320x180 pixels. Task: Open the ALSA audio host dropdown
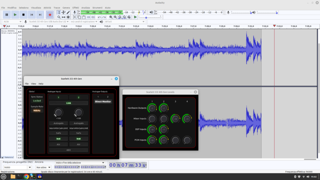12,22
